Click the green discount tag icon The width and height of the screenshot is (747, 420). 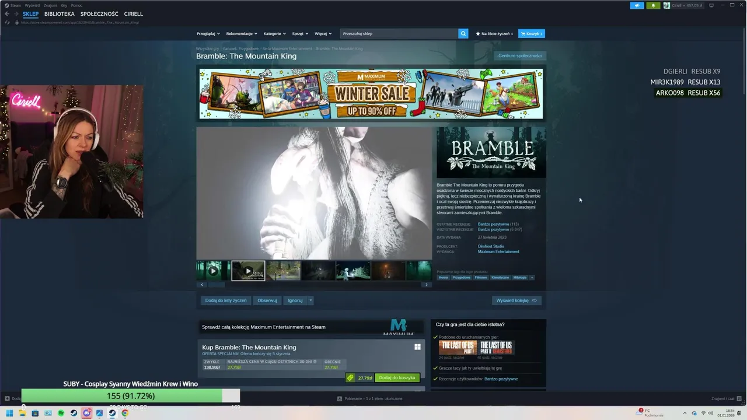pyautogui.click(x=350, y=378)
